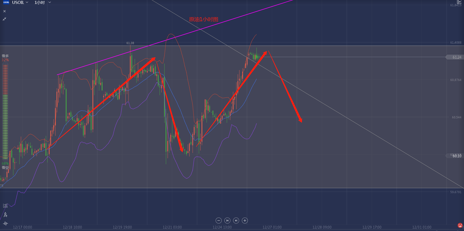Zoom out the chart with the minus button

point(219,221)
